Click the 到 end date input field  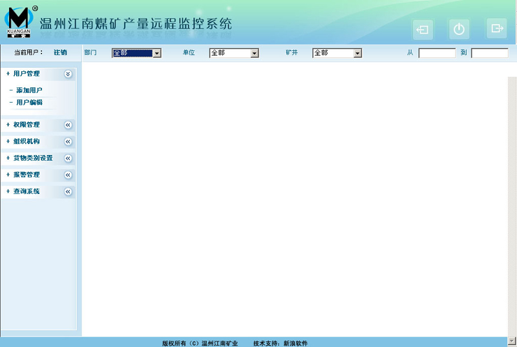tap(489, 53)
